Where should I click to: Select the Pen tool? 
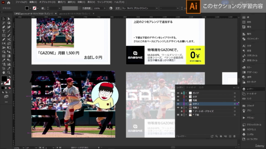tap(4, 27)
